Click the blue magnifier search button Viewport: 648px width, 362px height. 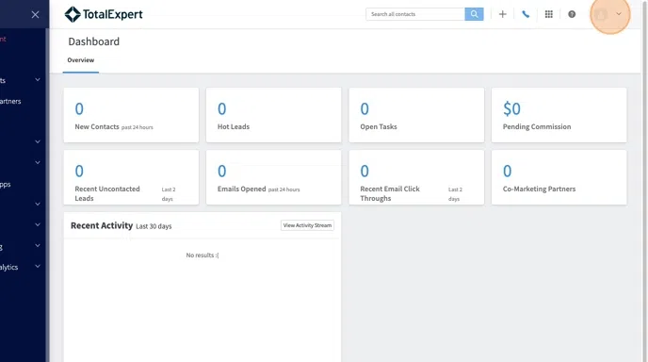tap(474, 14)
